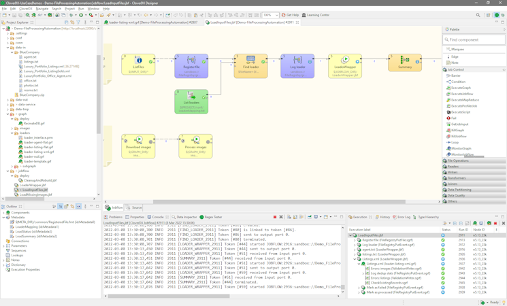
Task: Open the Navigate menu
Action: click(42, 9)
